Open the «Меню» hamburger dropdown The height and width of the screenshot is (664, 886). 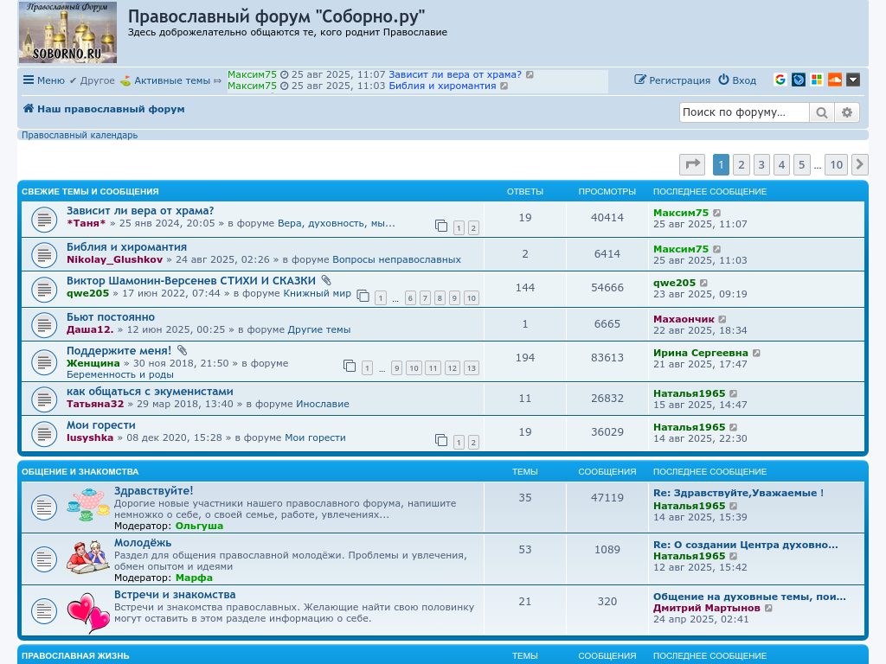[44, 80]
